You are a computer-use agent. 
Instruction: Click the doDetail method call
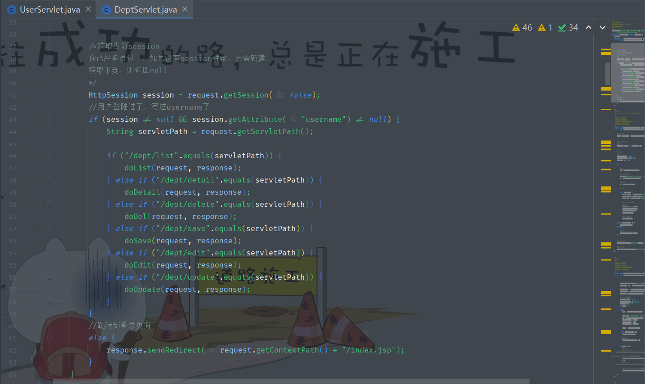click(142, 192)
